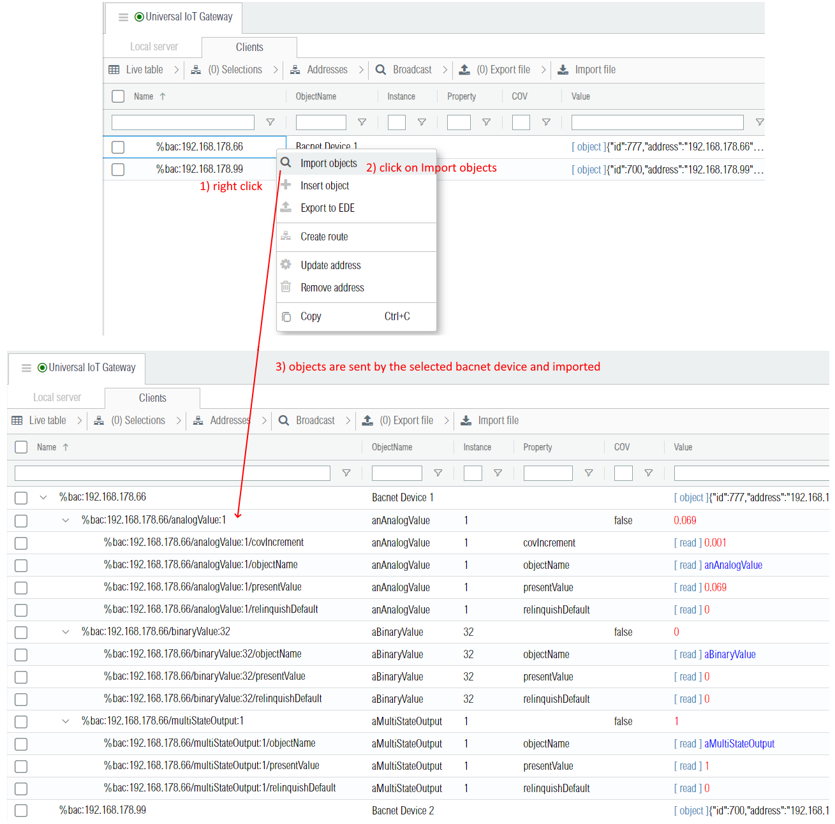This screenshot has height=824, width=835.
Task: Click the Instance column filter icon in the imported objects table
Action: [498, 473]
